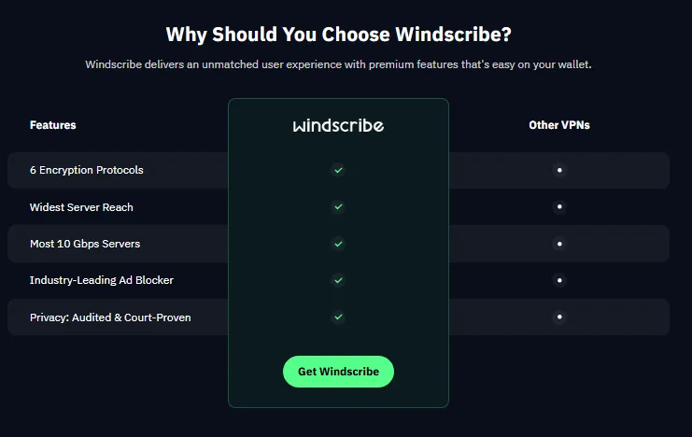Click Other VPNs dot for Privacy row

[559, 317]
